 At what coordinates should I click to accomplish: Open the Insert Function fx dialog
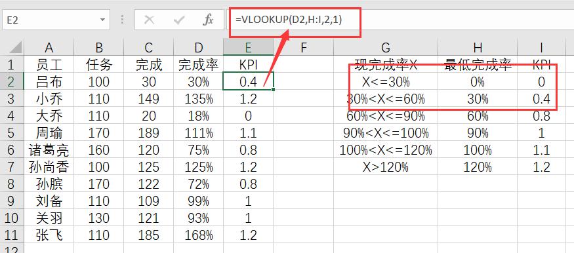208,20
